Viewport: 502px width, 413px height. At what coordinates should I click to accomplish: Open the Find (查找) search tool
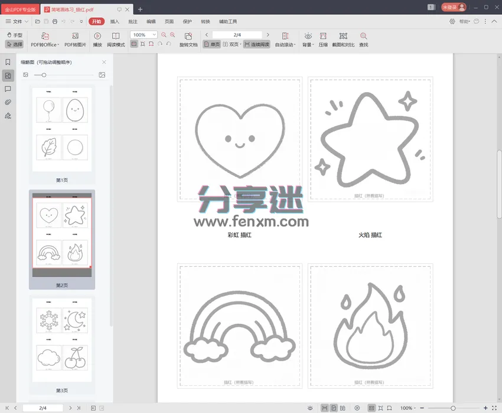click(x=363, y=40)
